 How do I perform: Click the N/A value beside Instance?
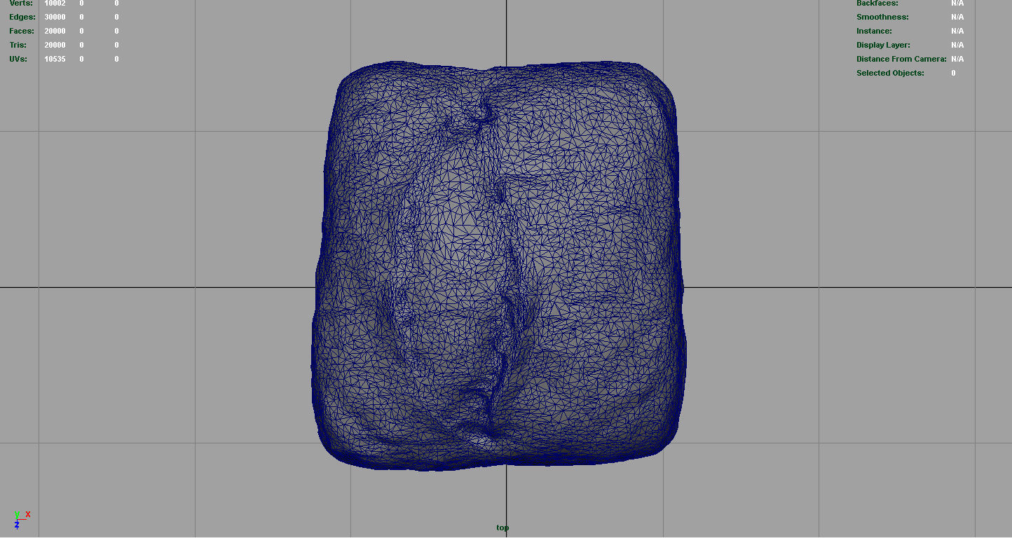click(x=957, y=31)
